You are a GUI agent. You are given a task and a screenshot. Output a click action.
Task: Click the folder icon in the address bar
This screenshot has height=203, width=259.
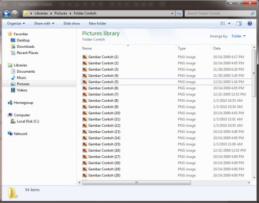click(x=26, y=13)
